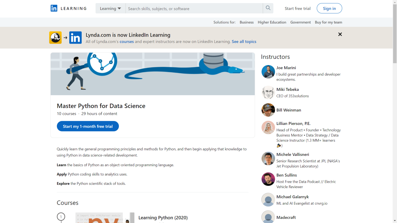Click Start my 1-month free trial

(x=88, y=126)
